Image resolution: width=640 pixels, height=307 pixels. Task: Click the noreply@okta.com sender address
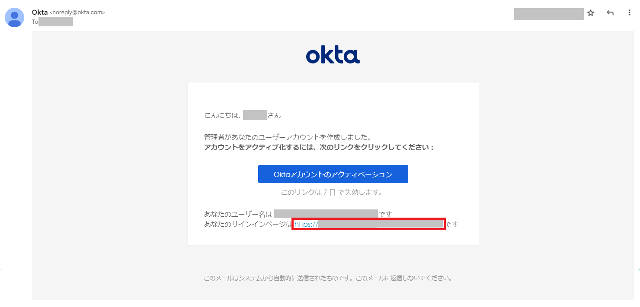click(x=77, y=13)
